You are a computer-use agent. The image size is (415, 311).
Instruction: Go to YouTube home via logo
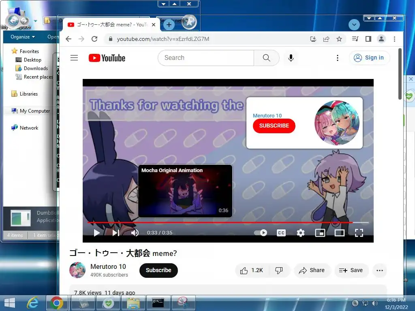click(107, 58)
